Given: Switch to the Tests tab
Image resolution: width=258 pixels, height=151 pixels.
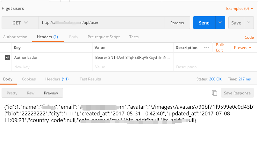Looking at the screenshot, I should (134, 37).
